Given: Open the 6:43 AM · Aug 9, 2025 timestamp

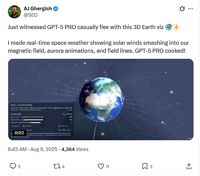Looking at the screenshot, I should (x=32, y=149).
